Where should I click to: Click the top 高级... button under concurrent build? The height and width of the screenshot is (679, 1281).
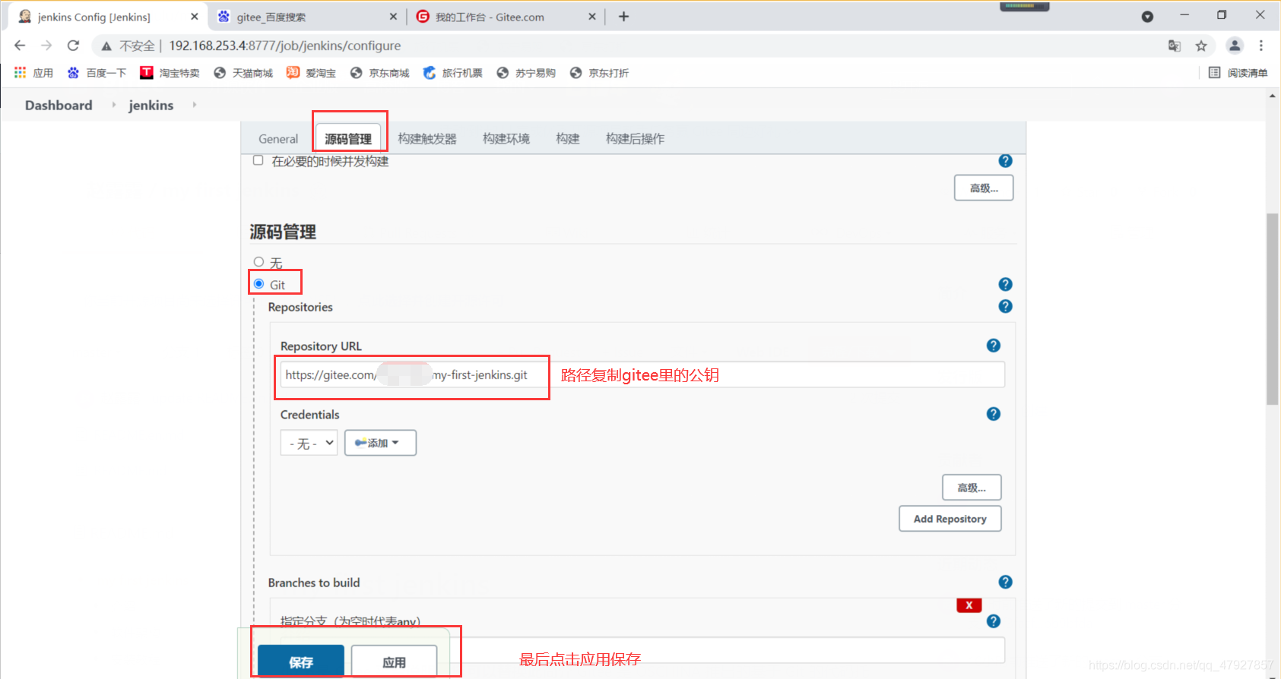984,188
